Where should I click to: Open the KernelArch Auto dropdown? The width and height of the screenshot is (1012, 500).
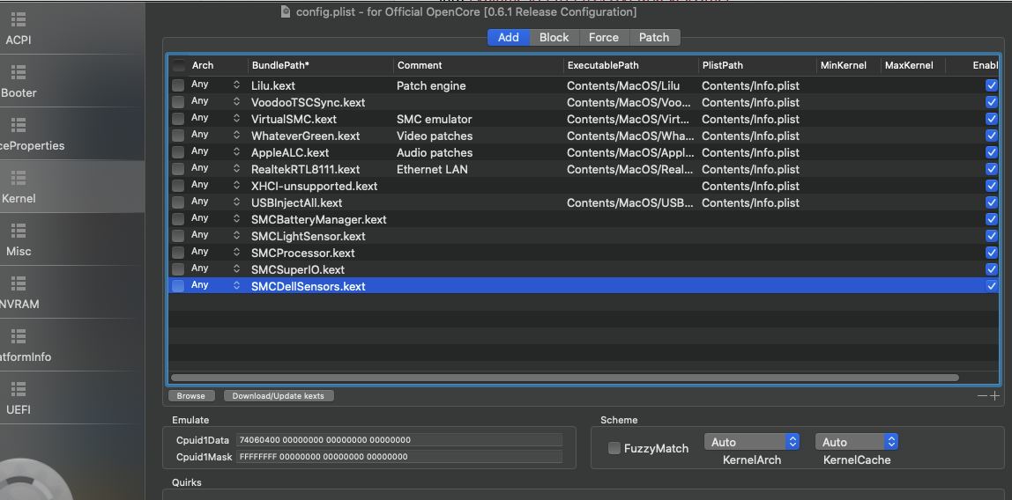pyautogui.click(x=752, y=442)
